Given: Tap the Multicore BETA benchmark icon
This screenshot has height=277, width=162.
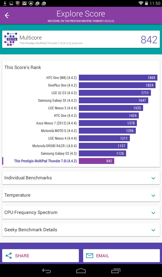Looking at the screenshot, I should pyautogui.click(x=11, y=39).
